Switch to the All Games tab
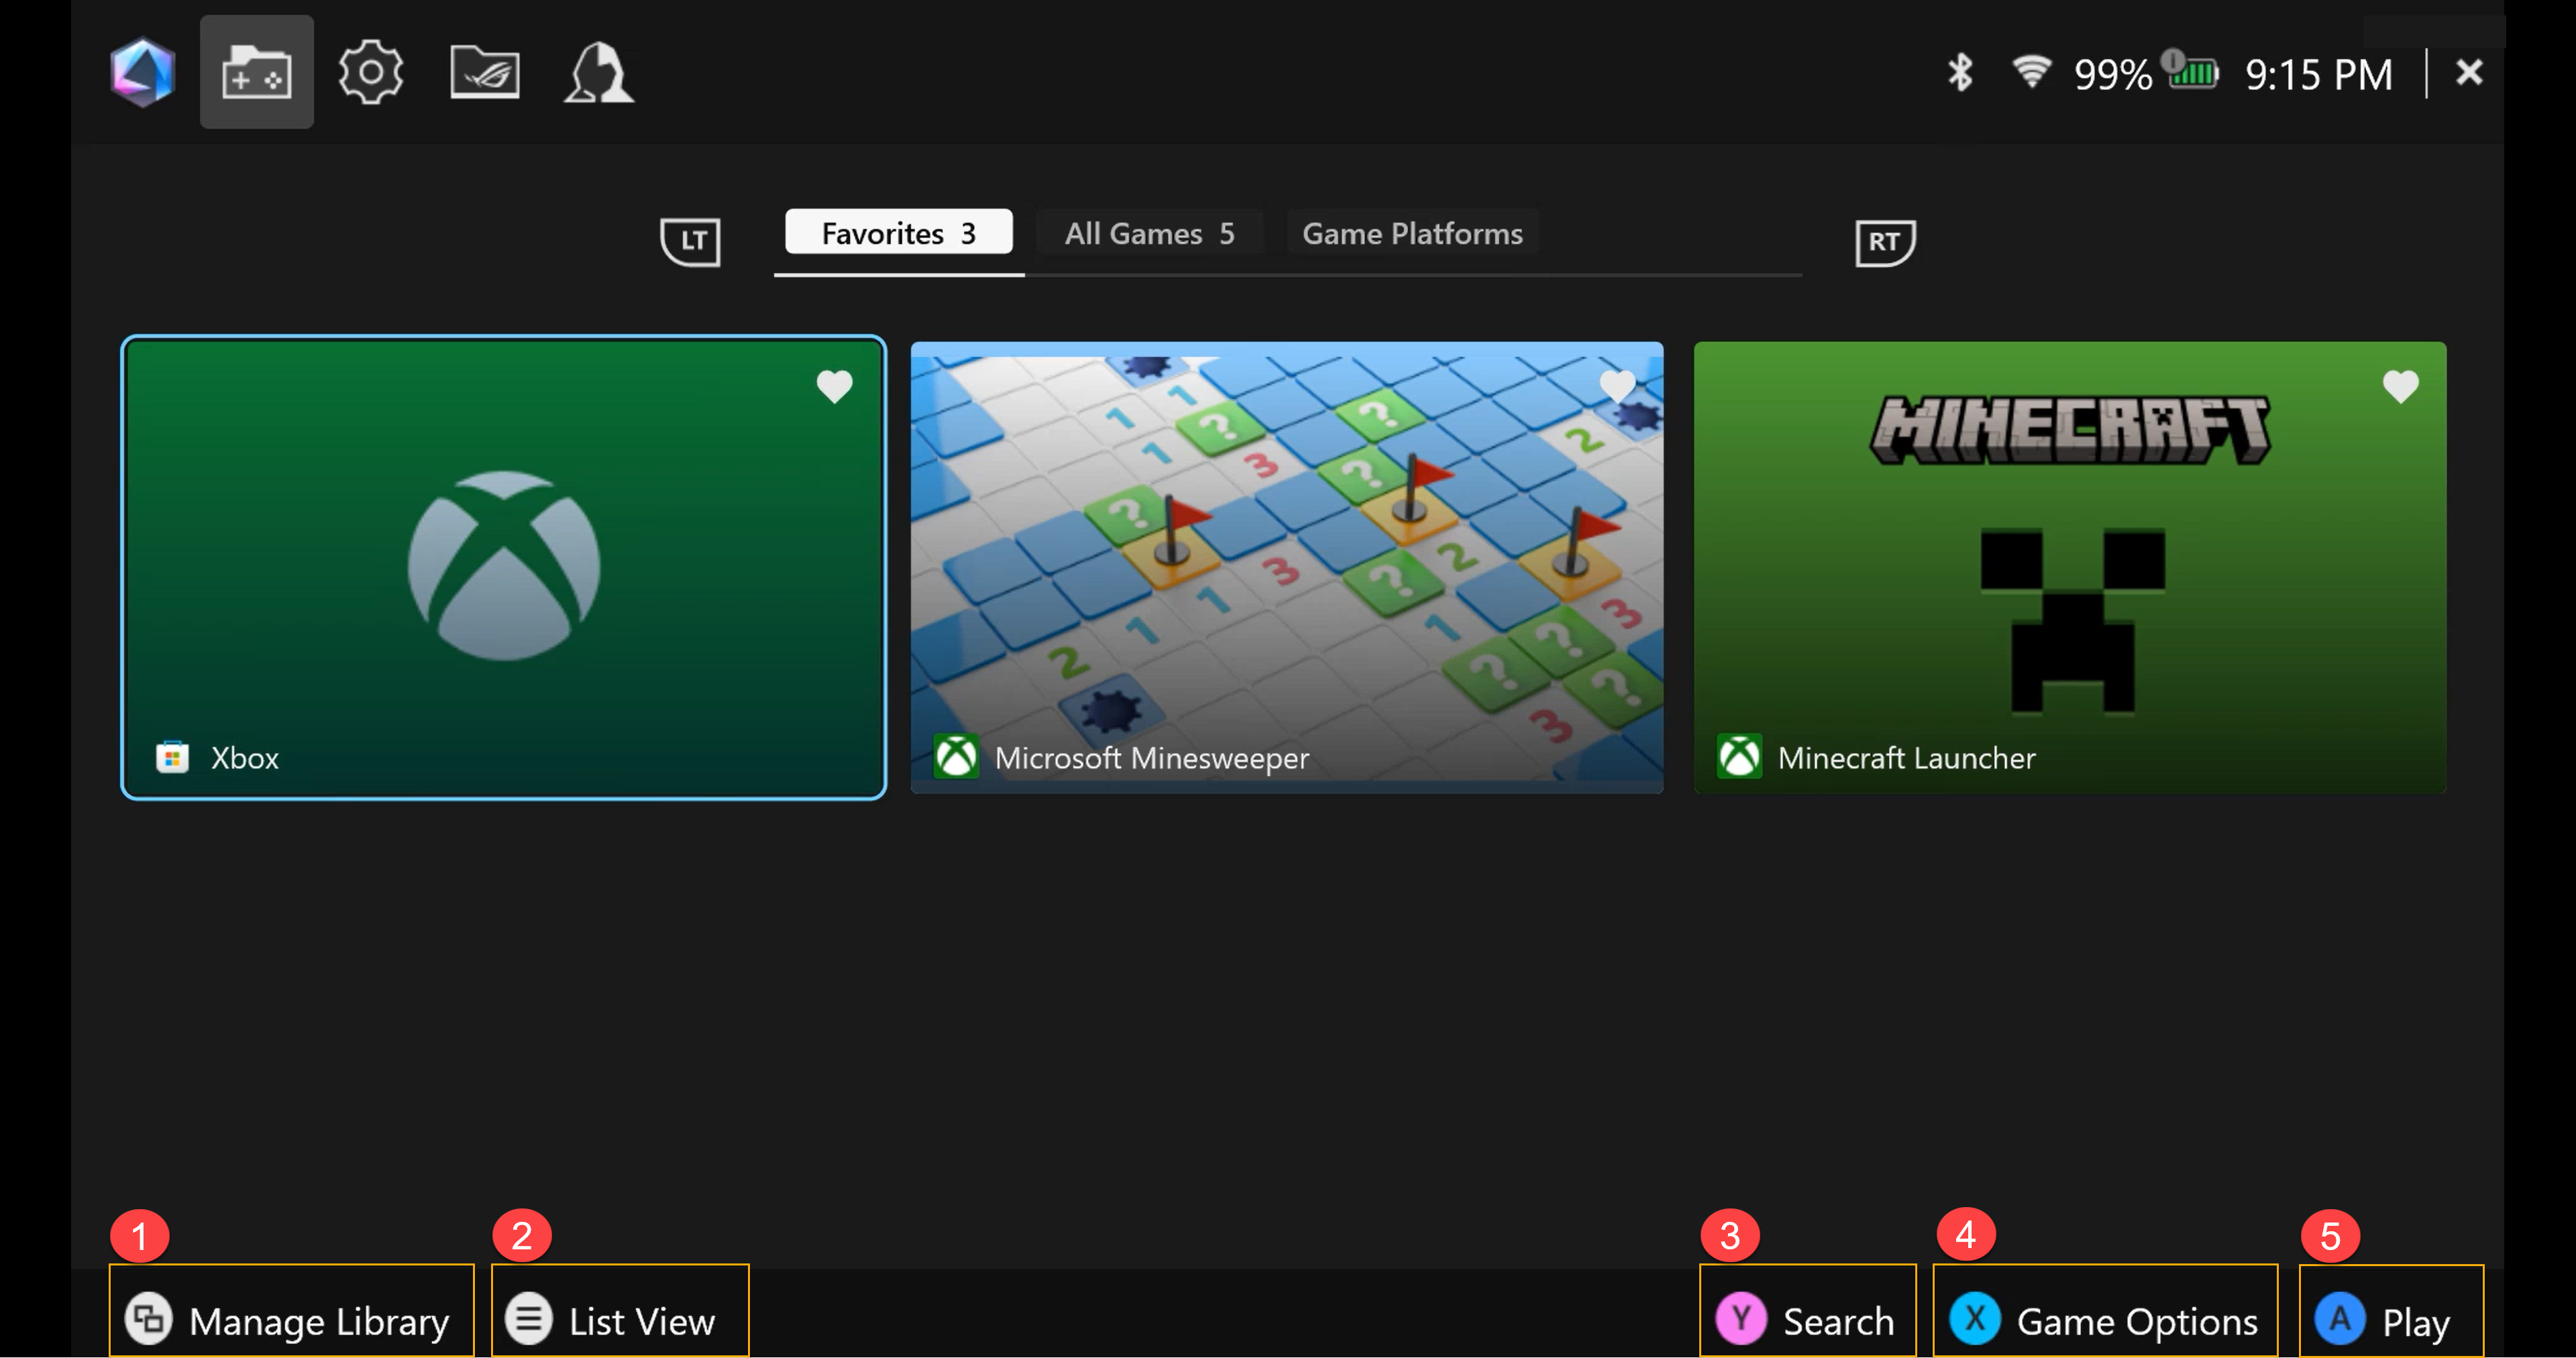Viewport: 2576px width, 1358px height. pos(1149,233)
